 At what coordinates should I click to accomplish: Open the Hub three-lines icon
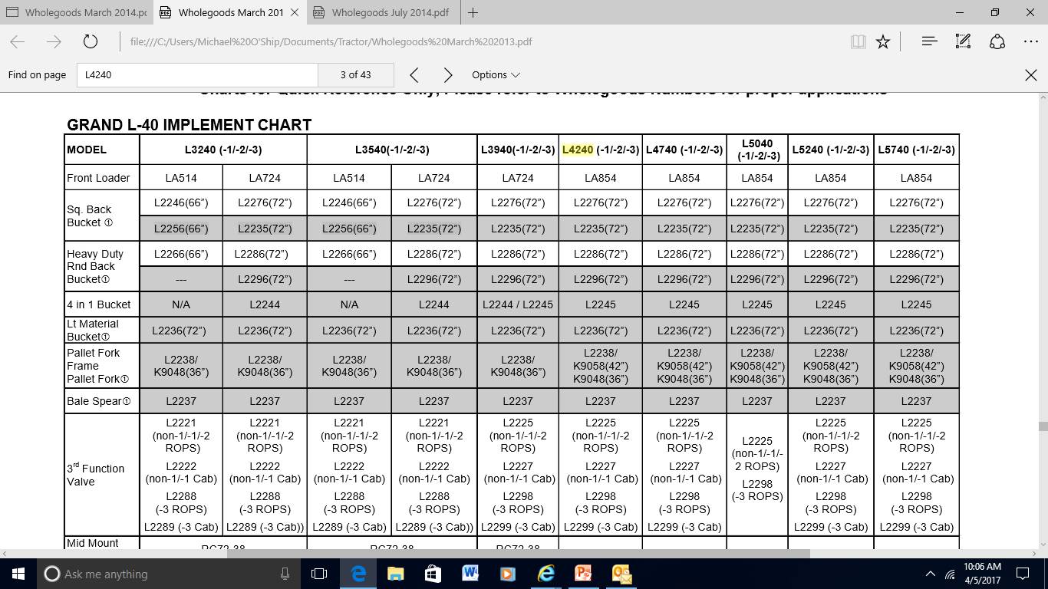pos(929,42)
